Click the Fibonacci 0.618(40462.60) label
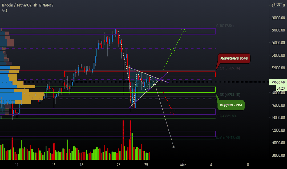The height and width of the screenshot is (169, 287). click(228, 137)
